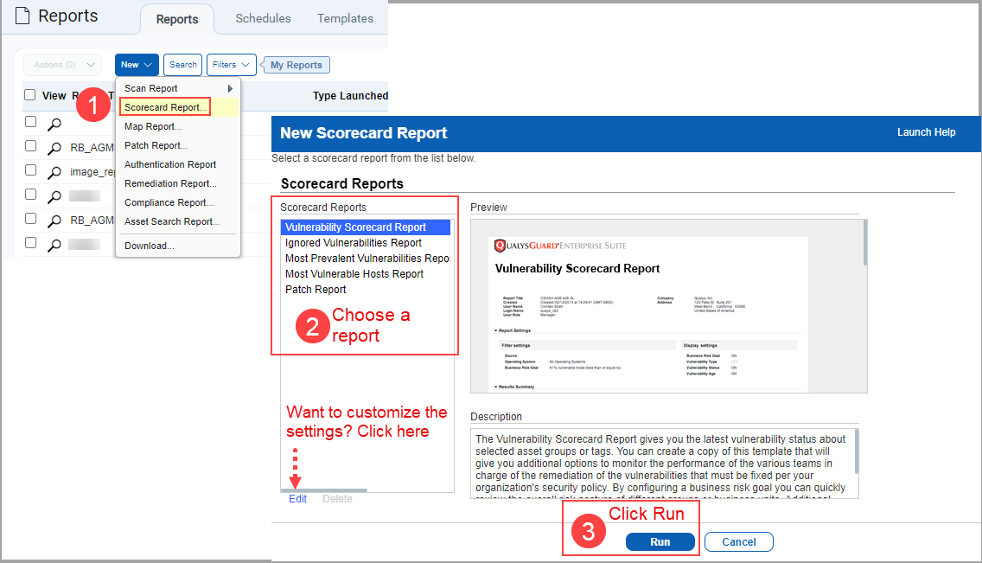The height and width of the screenshot is (563, 982).
Task: Click the Type column header
Action: point(324,96)
